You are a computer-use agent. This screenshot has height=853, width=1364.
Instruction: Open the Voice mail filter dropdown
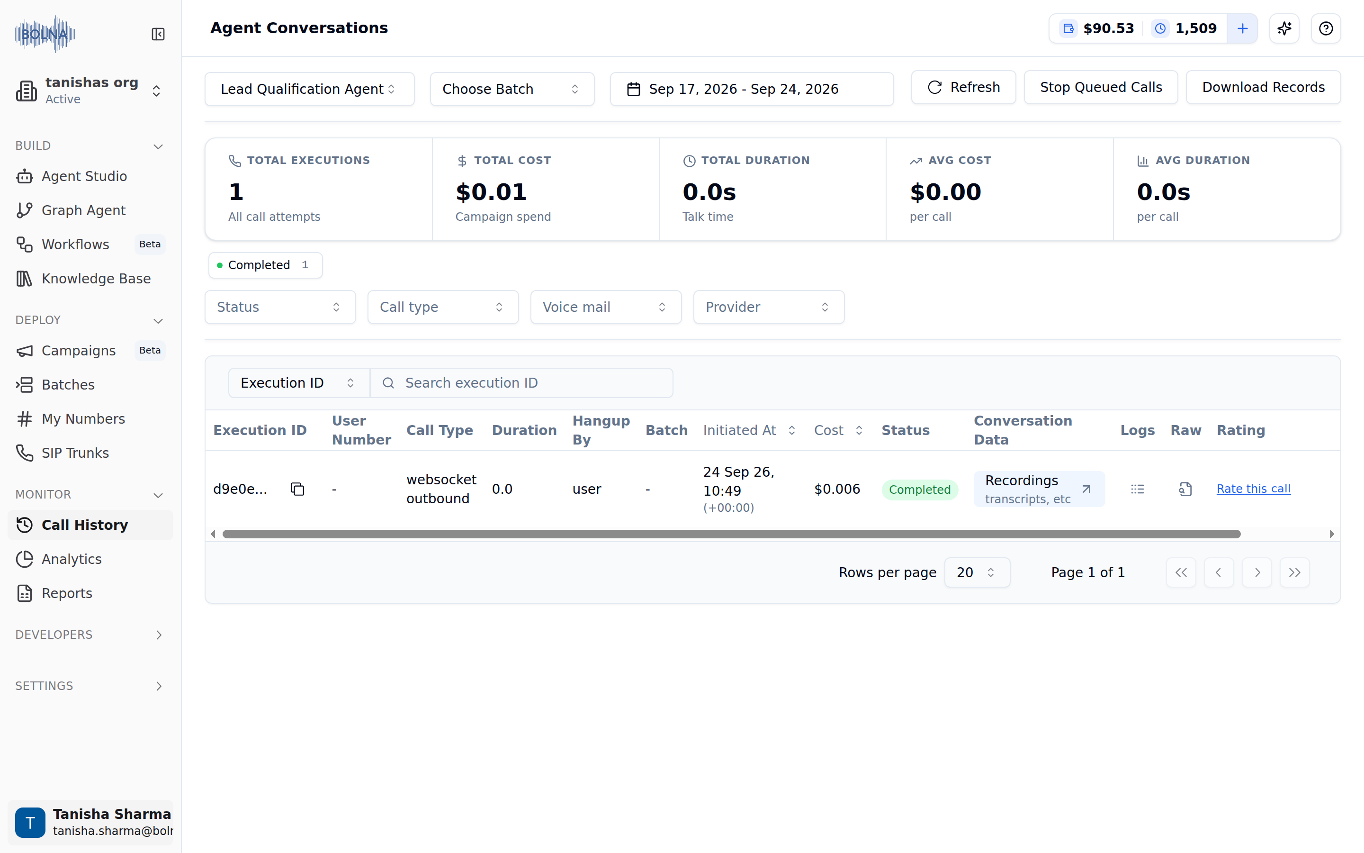pos(606,307)
